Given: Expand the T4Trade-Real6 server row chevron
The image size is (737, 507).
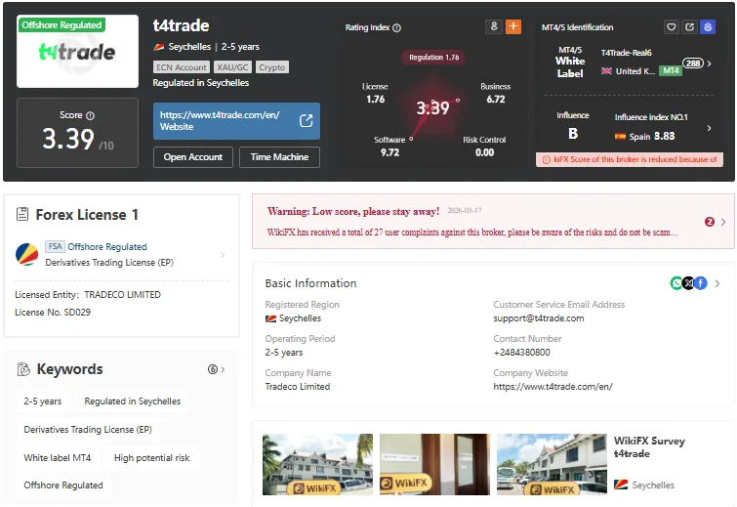Looking at the screenshot, I should [x=709, y=63].
